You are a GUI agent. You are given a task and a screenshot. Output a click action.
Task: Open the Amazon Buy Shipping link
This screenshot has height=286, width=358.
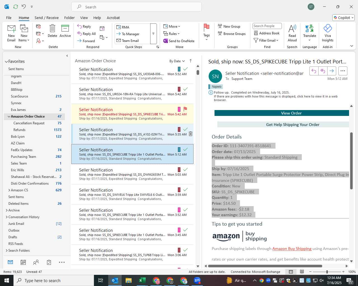coord(292,249)
